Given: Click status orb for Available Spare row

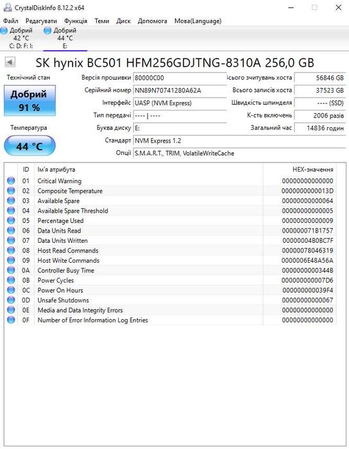Looking at the screenshot, I should coord(11,200).
